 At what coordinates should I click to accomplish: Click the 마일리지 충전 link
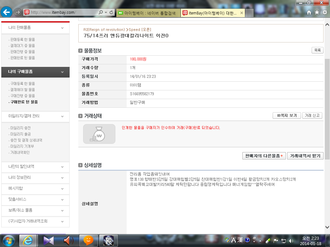pos(20,128)
